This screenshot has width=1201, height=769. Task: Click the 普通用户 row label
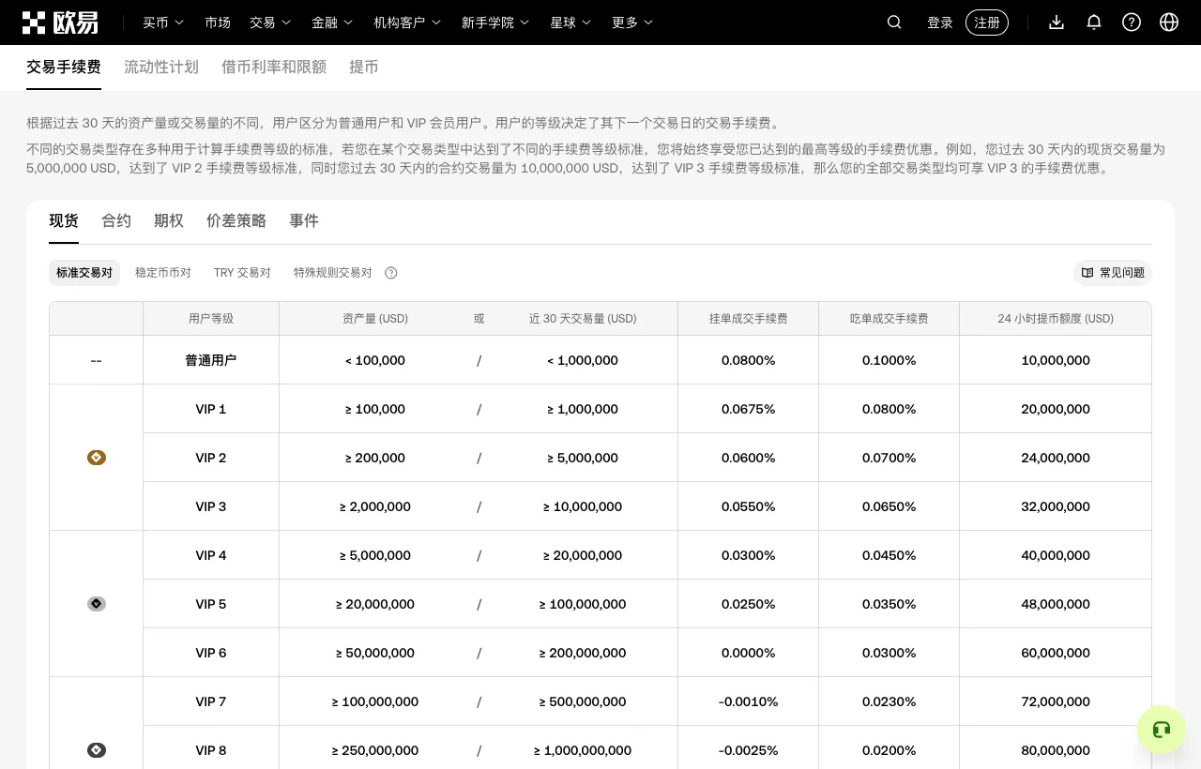click(211, 360)
